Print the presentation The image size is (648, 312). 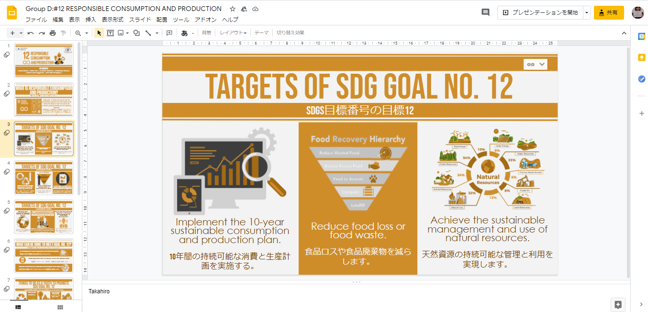pyautogui.click(x=53, y=33)
